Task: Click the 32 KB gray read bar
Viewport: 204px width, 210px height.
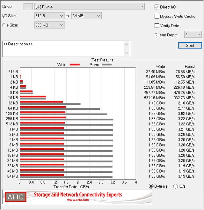Action: (50, 104)
